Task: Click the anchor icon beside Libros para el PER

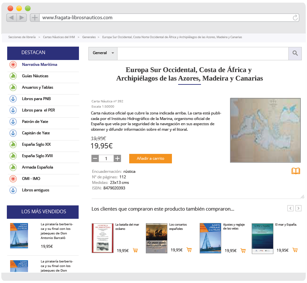Action: coord(13,110)
